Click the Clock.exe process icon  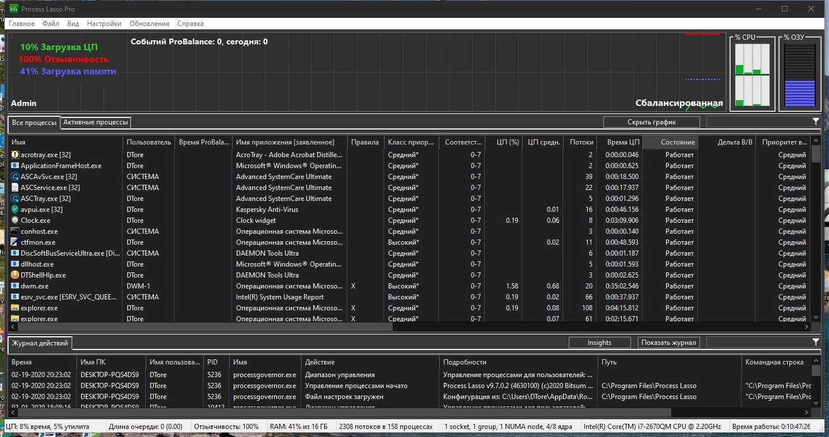click(15, 221)
